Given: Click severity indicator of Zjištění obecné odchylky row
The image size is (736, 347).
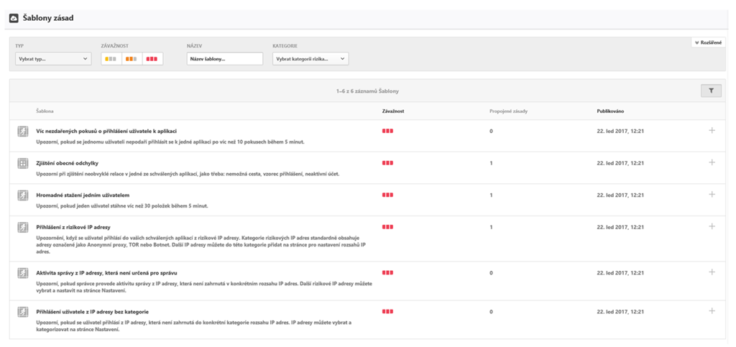Looking at the screenshot, I should pyautogui.click(x=387, y=162).
